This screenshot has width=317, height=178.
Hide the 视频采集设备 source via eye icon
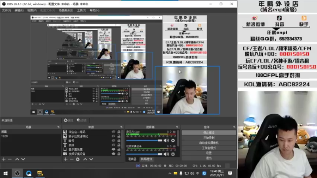[x=113, y=154]
